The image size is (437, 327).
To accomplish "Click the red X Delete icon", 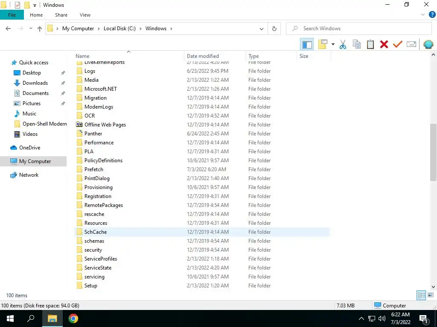I will tap(384, 44).
